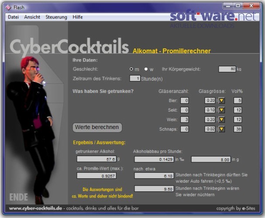Open the Datei menu
Image resolution: width=265 pixels, height=218 pixels.
pos(13,17)
